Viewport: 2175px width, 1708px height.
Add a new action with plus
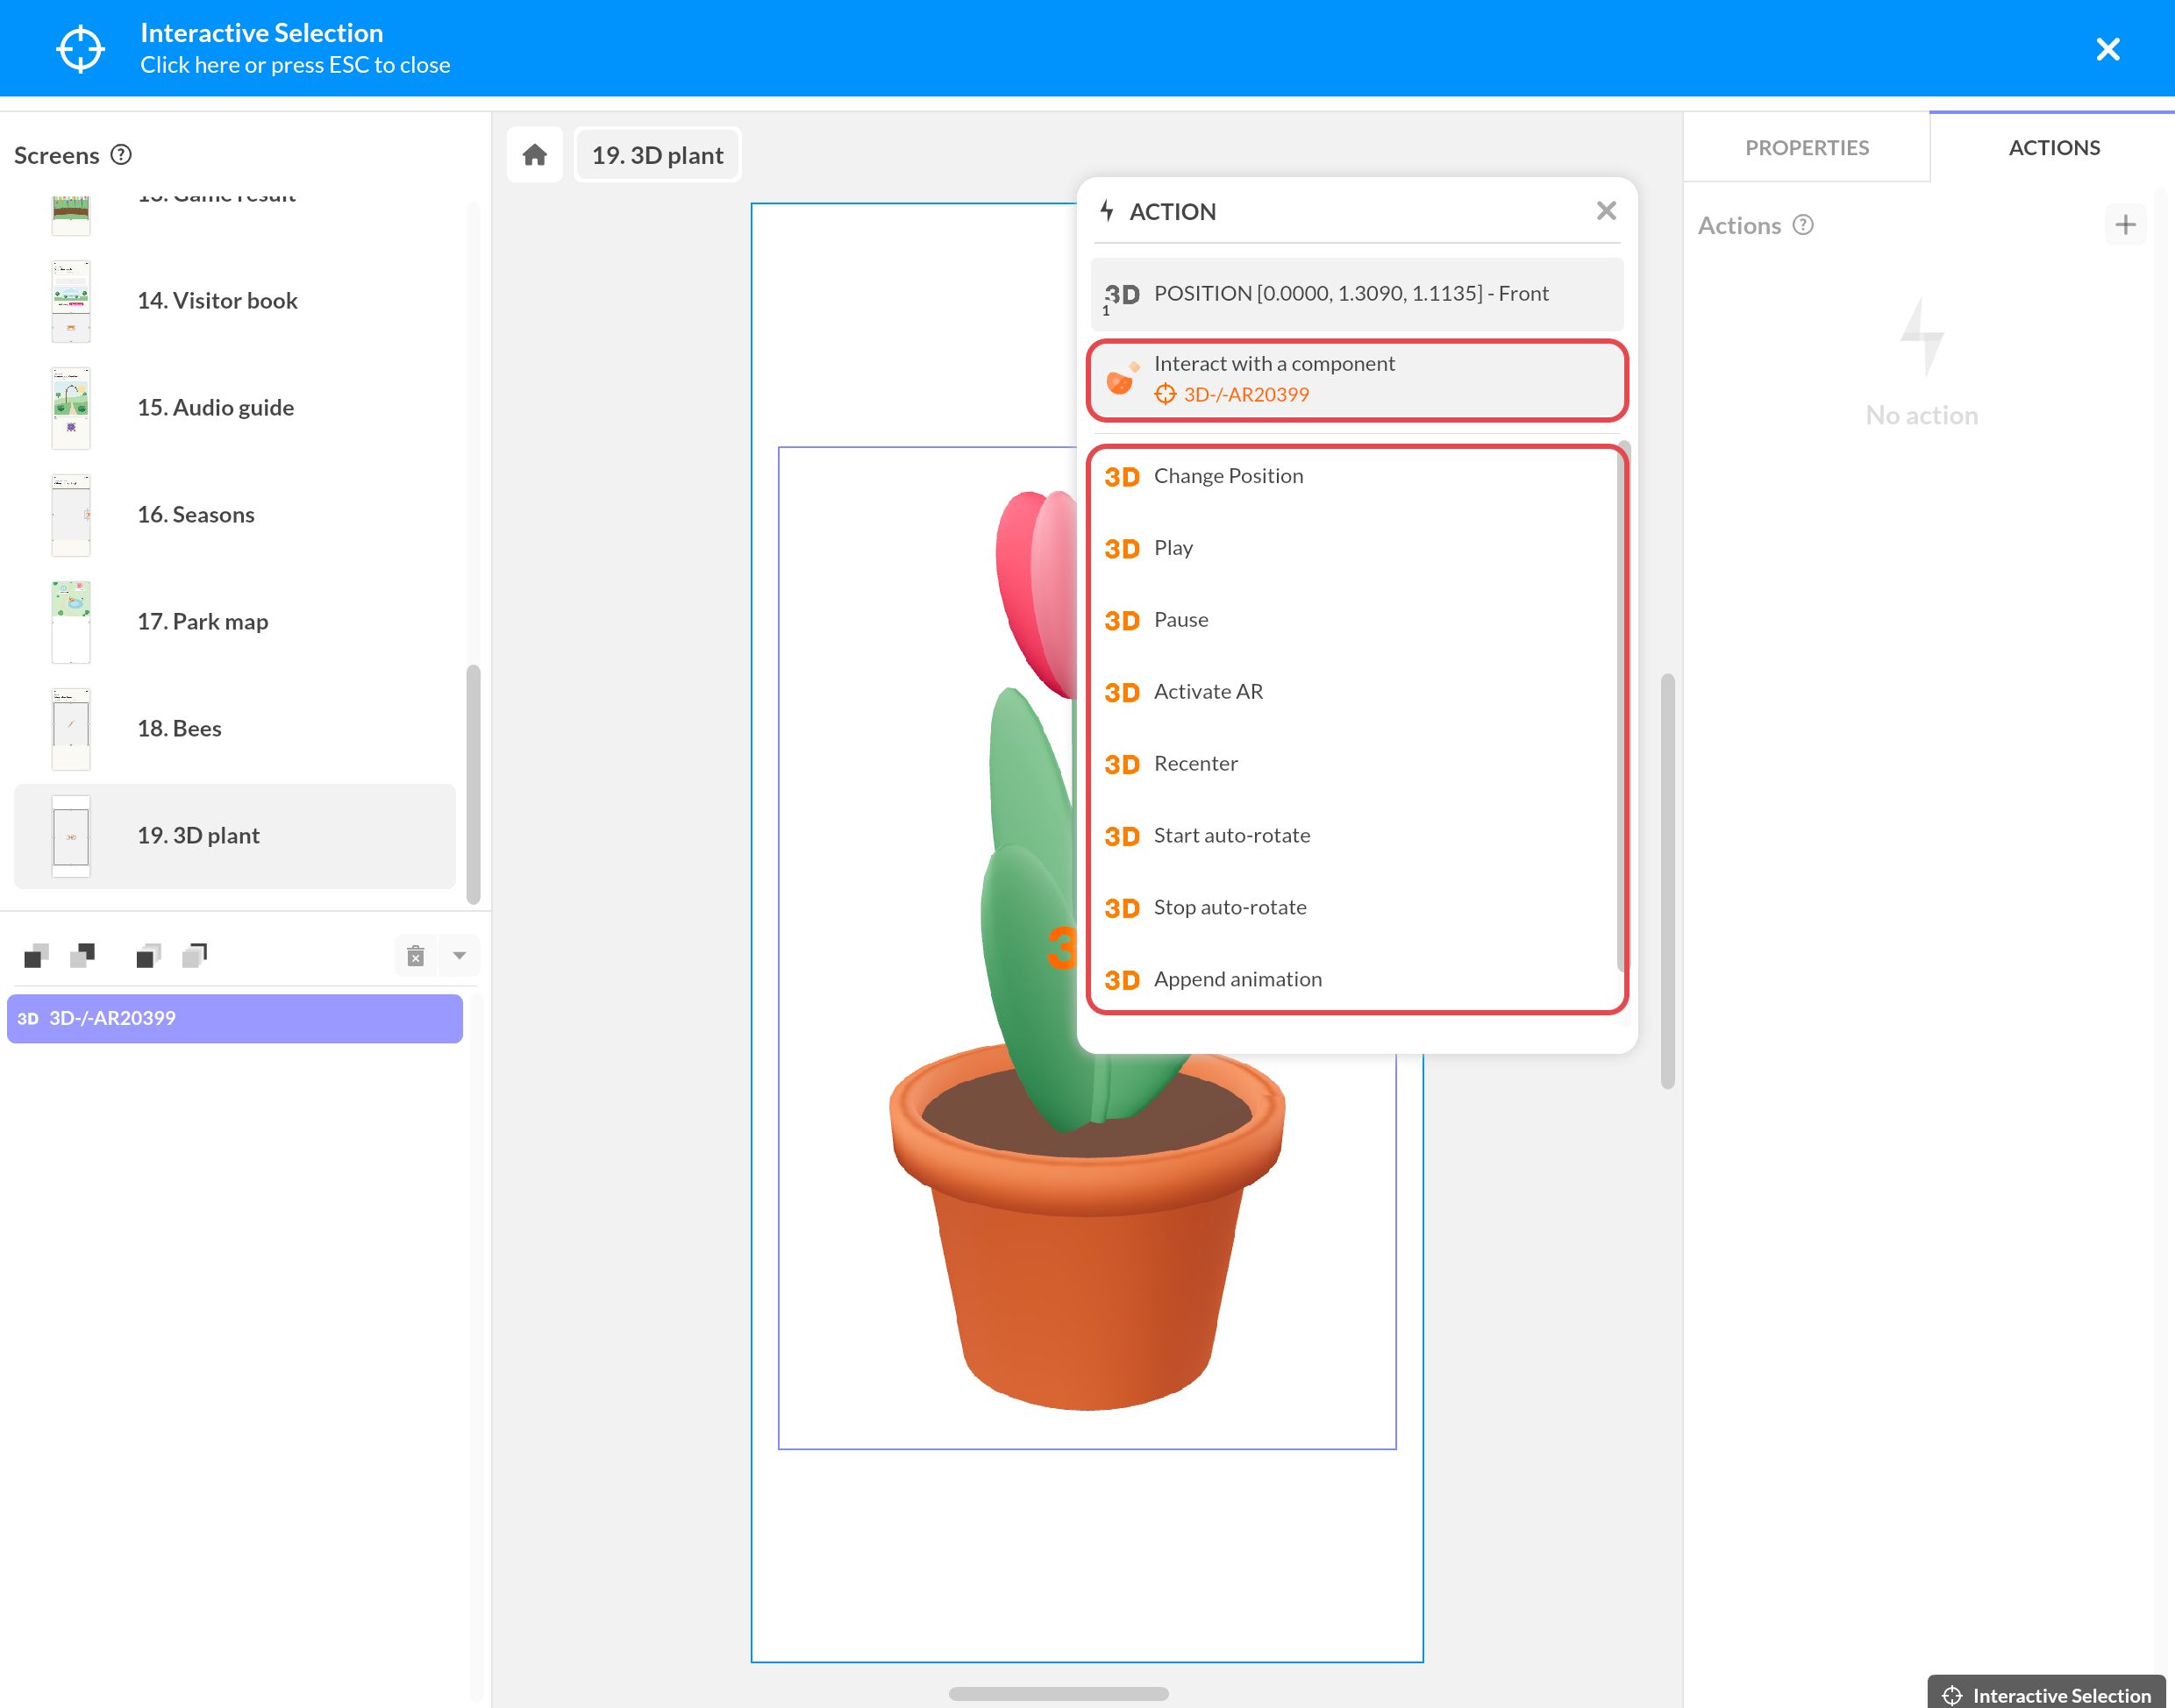[x=2125, y=225]
